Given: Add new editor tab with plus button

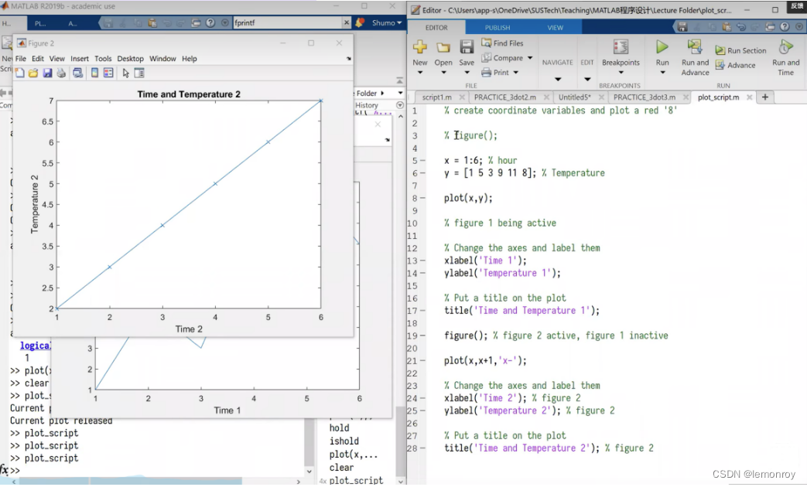Looking at the screenshot, I should 764,97.
